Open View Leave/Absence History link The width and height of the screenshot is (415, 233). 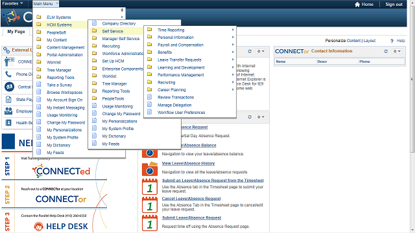pos(188,164)
